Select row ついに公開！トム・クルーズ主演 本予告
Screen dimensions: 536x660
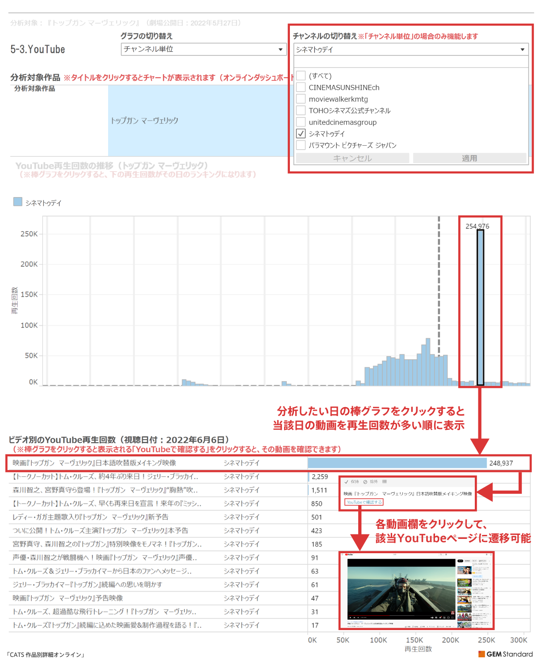pos(268,530)
